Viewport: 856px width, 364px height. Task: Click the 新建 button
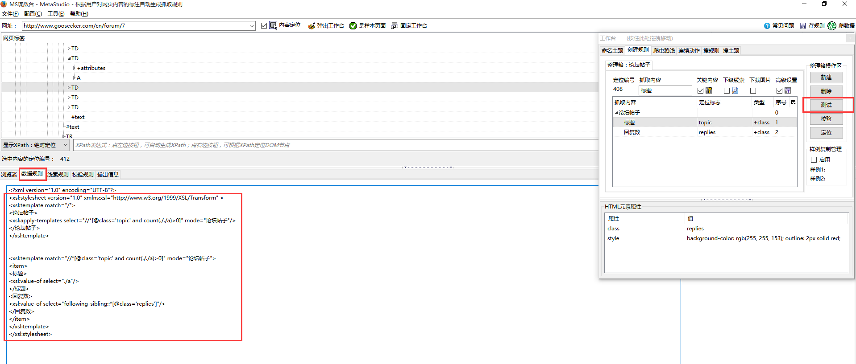point(826,77)
